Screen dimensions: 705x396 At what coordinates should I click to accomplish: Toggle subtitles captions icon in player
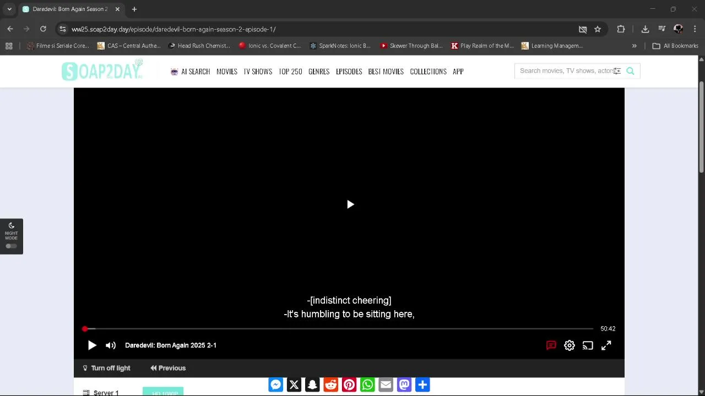(x=551, y=345)
